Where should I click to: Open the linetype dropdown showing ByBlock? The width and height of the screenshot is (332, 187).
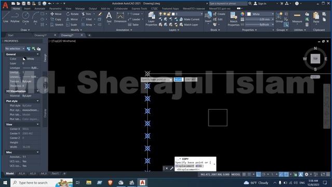(x=259, y=24)
